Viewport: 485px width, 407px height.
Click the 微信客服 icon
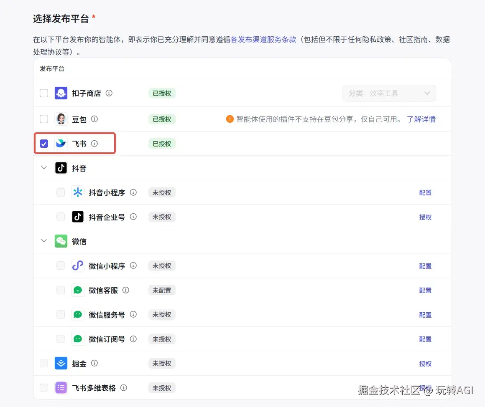point(78,290)
